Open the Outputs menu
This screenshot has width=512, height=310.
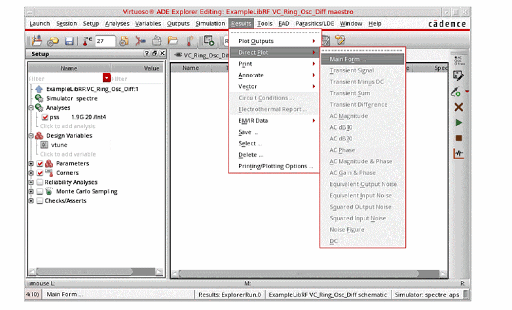pos(178,24)
